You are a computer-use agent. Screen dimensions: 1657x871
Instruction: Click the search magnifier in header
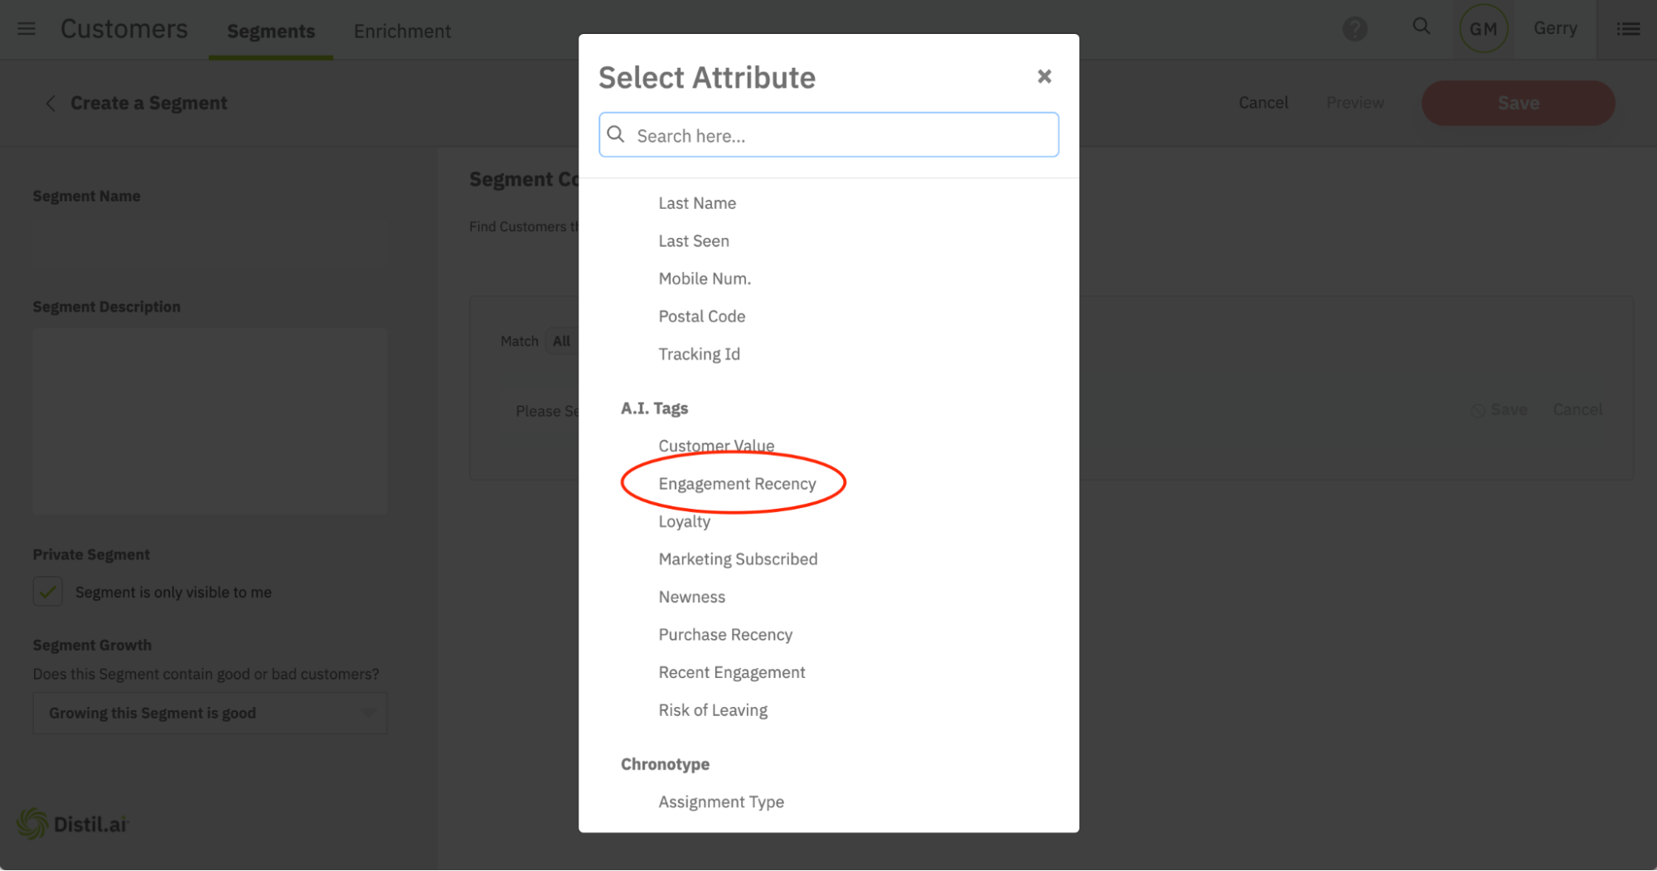(x=1422, y=27)
